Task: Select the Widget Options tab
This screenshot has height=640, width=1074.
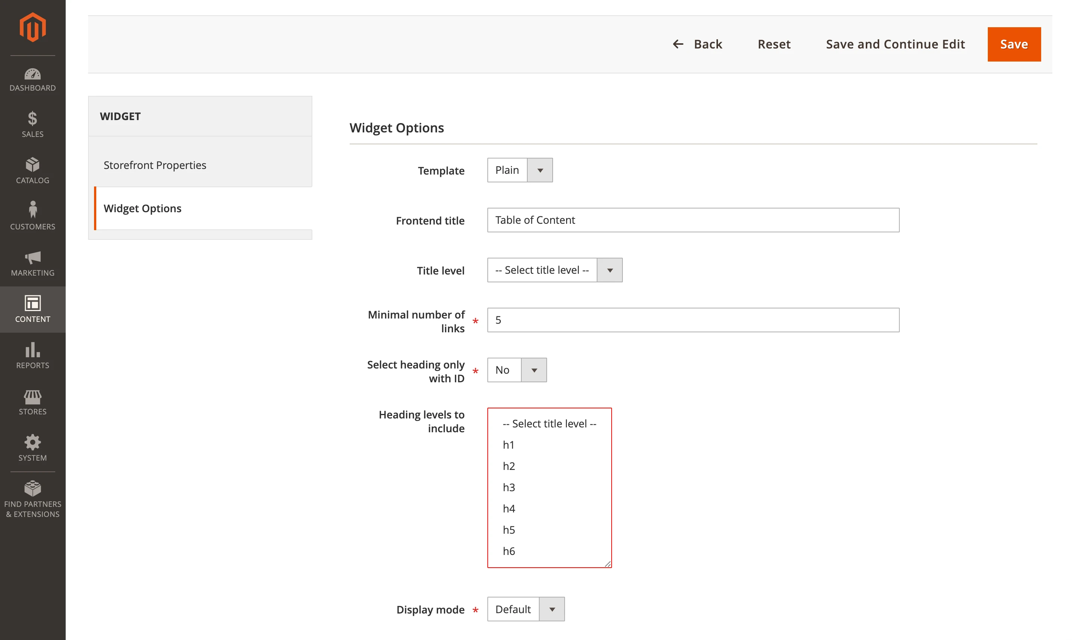Action: tap(143, 208)
